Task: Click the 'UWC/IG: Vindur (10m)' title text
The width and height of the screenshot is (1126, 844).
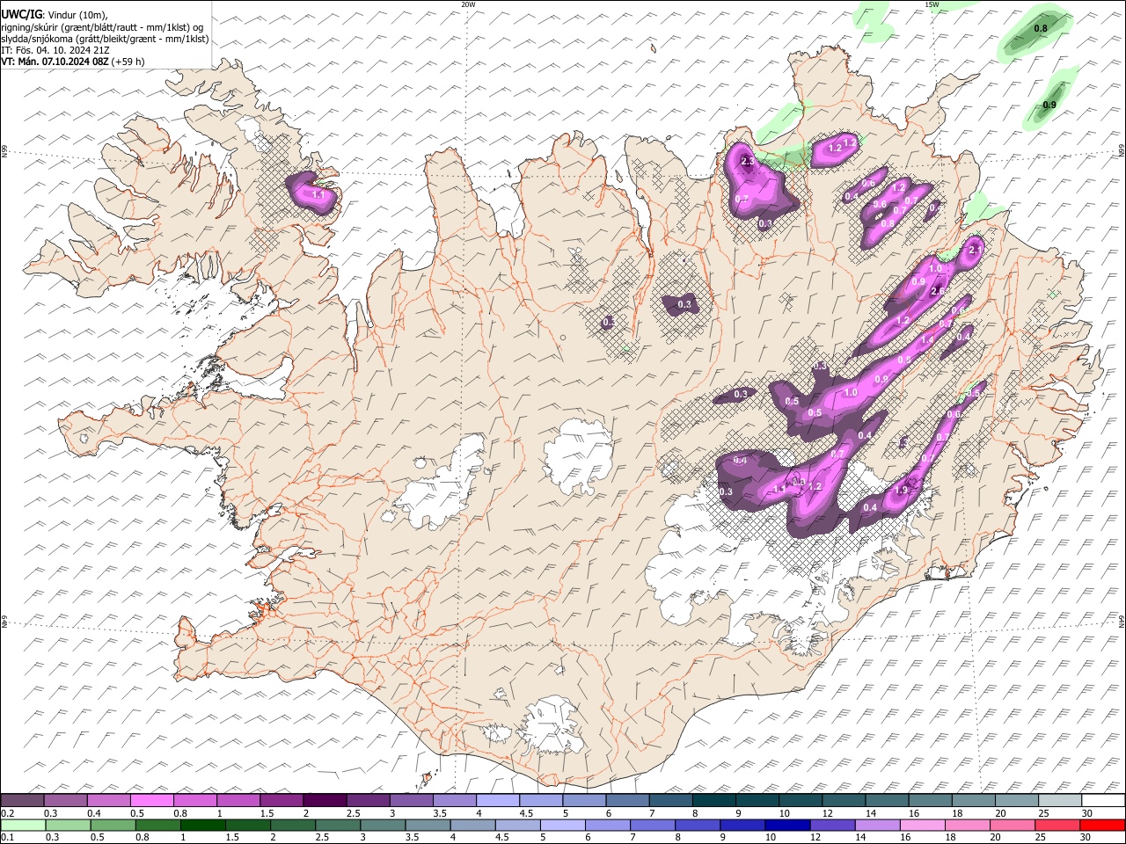Action: pos(55,15)
